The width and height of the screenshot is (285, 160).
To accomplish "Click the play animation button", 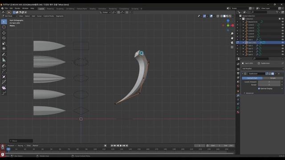I will click(121, 146).
